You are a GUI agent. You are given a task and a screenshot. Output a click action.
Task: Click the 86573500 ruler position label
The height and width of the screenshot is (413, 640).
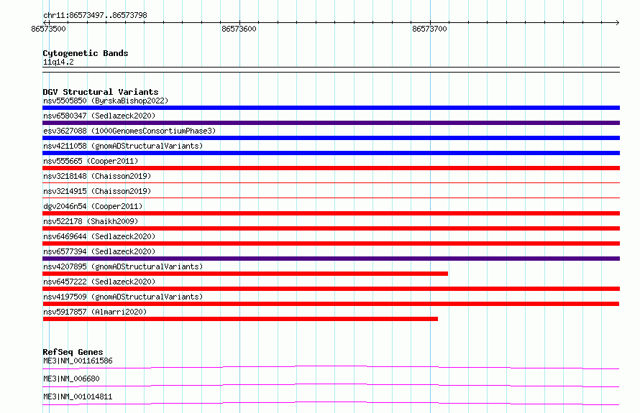tap(48, 29)
